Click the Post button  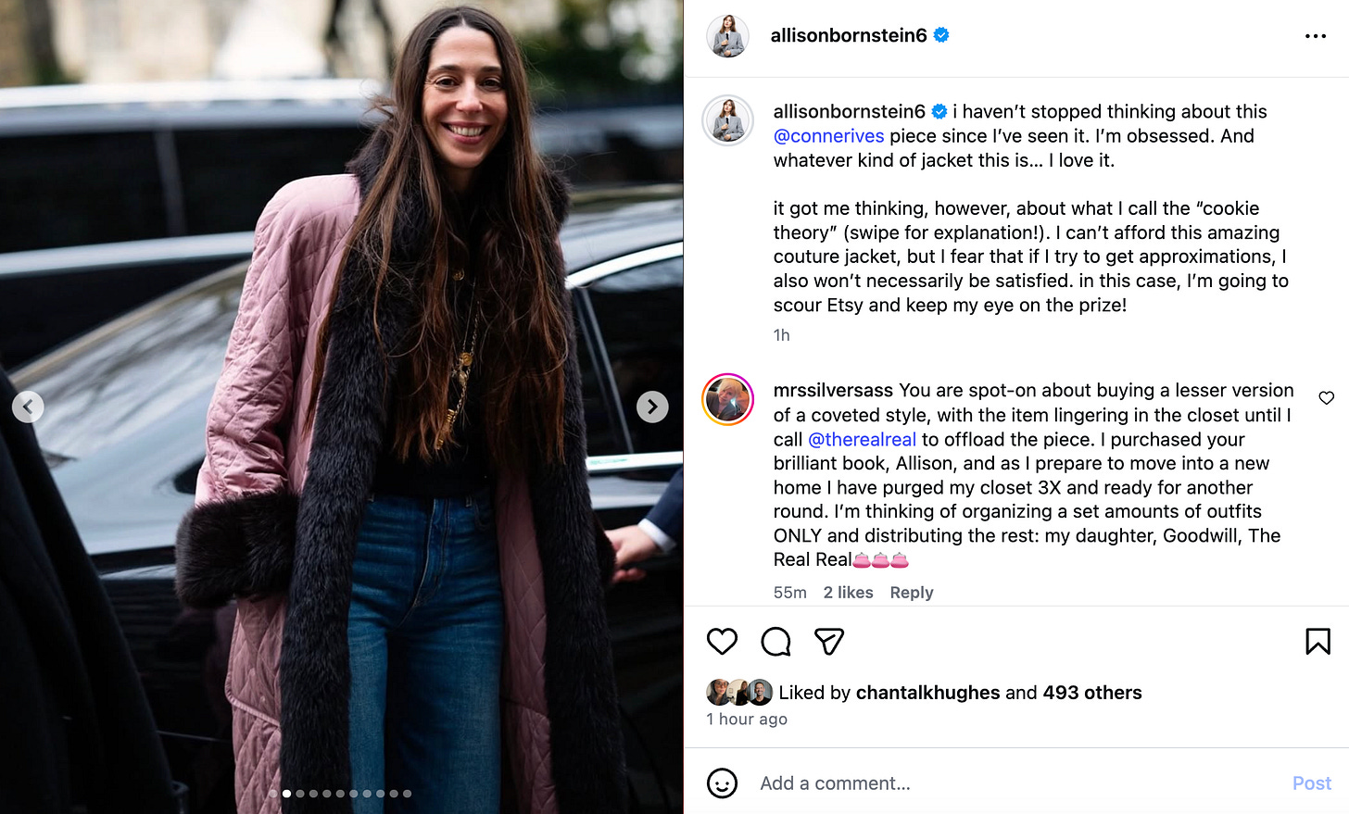pyautogui.click(x=1312, y=783)
